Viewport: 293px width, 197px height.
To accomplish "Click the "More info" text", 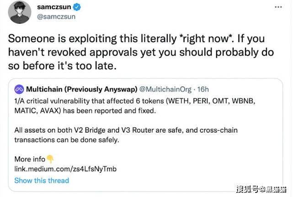I will (x=30, y=159).
